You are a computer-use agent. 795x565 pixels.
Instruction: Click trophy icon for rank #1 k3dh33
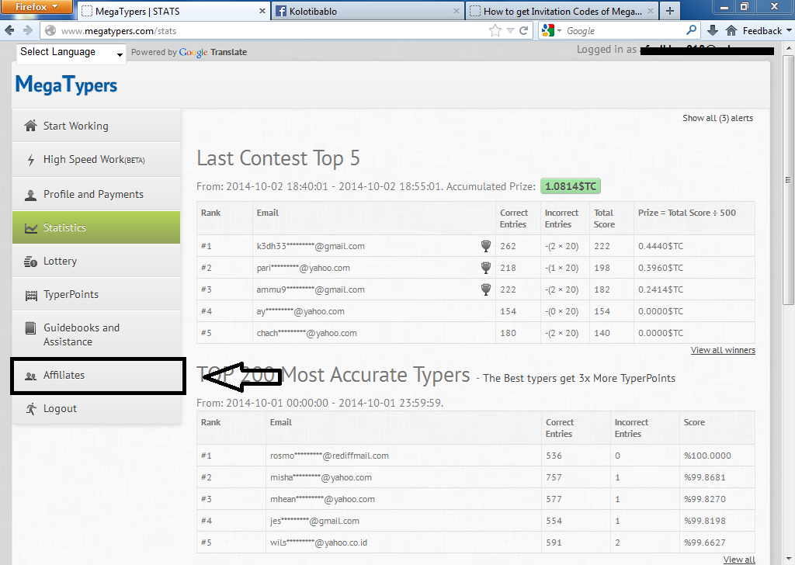(x=486, y=246)
